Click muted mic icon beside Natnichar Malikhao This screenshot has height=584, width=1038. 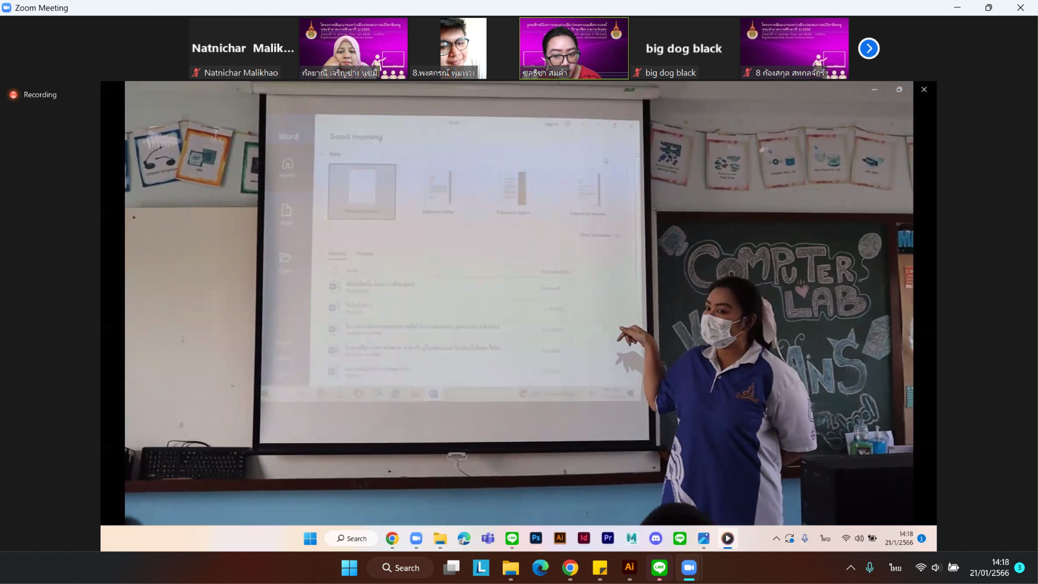click(x=196, y=73)
